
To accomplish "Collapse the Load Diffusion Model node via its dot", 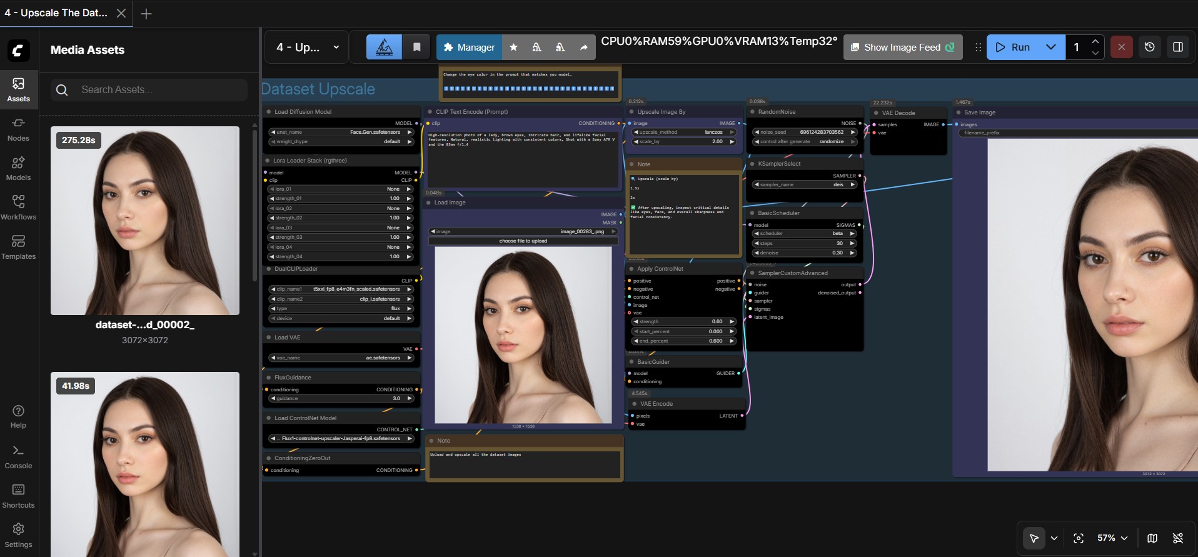I will pyautogui.click(x=268, y=112).
